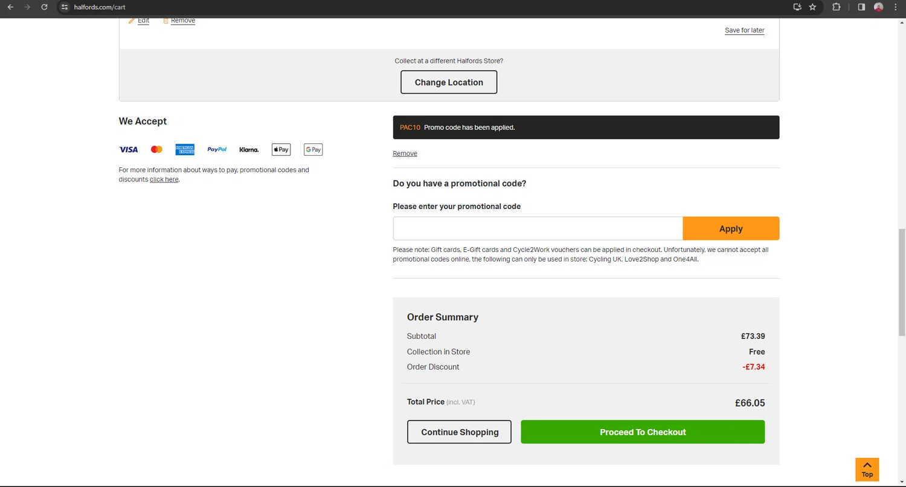
Task: Apply the promotional code
Action: 731,228
